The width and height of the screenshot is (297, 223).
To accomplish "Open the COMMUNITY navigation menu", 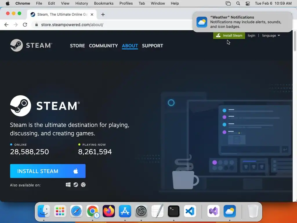I will click(x=103, y=46).
